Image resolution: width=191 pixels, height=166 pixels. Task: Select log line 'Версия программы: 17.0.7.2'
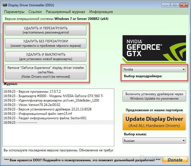pos(58,92)
